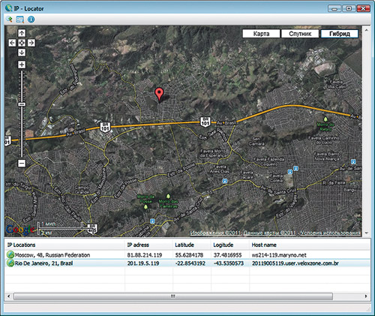Sort by Latitude column header

(192, 245)
